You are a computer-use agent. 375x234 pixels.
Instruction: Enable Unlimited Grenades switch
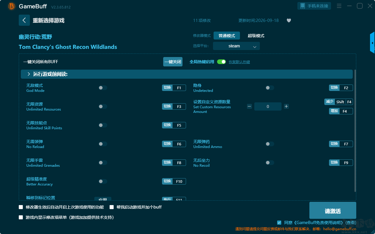[x=103, y=163]
